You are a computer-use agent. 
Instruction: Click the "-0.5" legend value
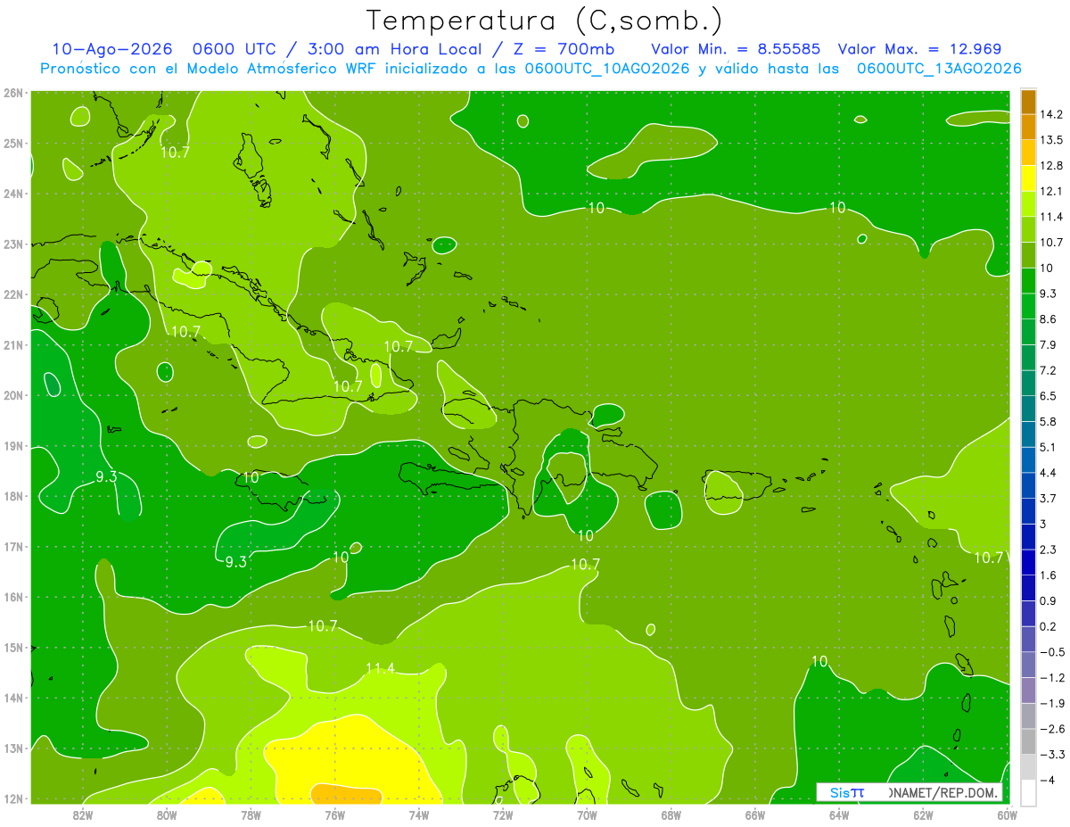[x=1054, y=651]
